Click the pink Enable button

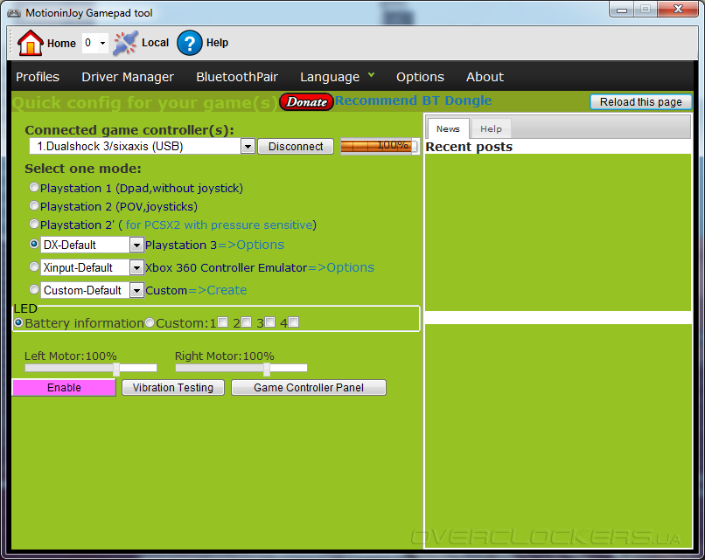pos(64,388)
